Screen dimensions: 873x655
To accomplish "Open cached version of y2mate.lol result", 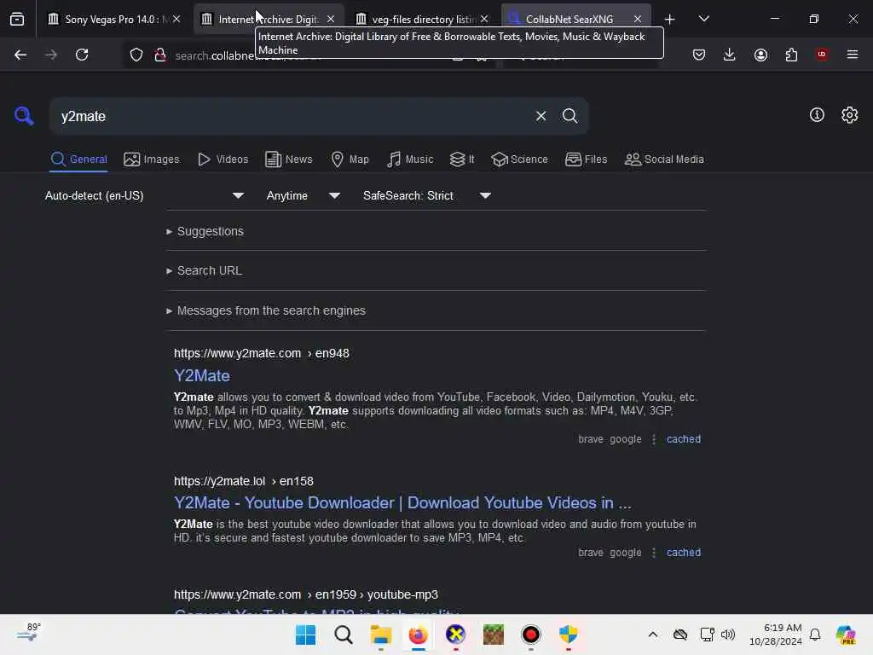I will coord(683,553).
